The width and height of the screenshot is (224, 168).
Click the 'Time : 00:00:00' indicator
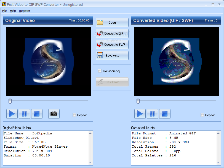click(79, 21)
